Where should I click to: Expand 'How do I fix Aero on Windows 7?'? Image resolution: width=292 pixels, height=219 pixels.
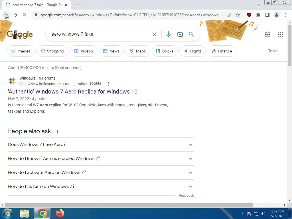coord(101,186)
